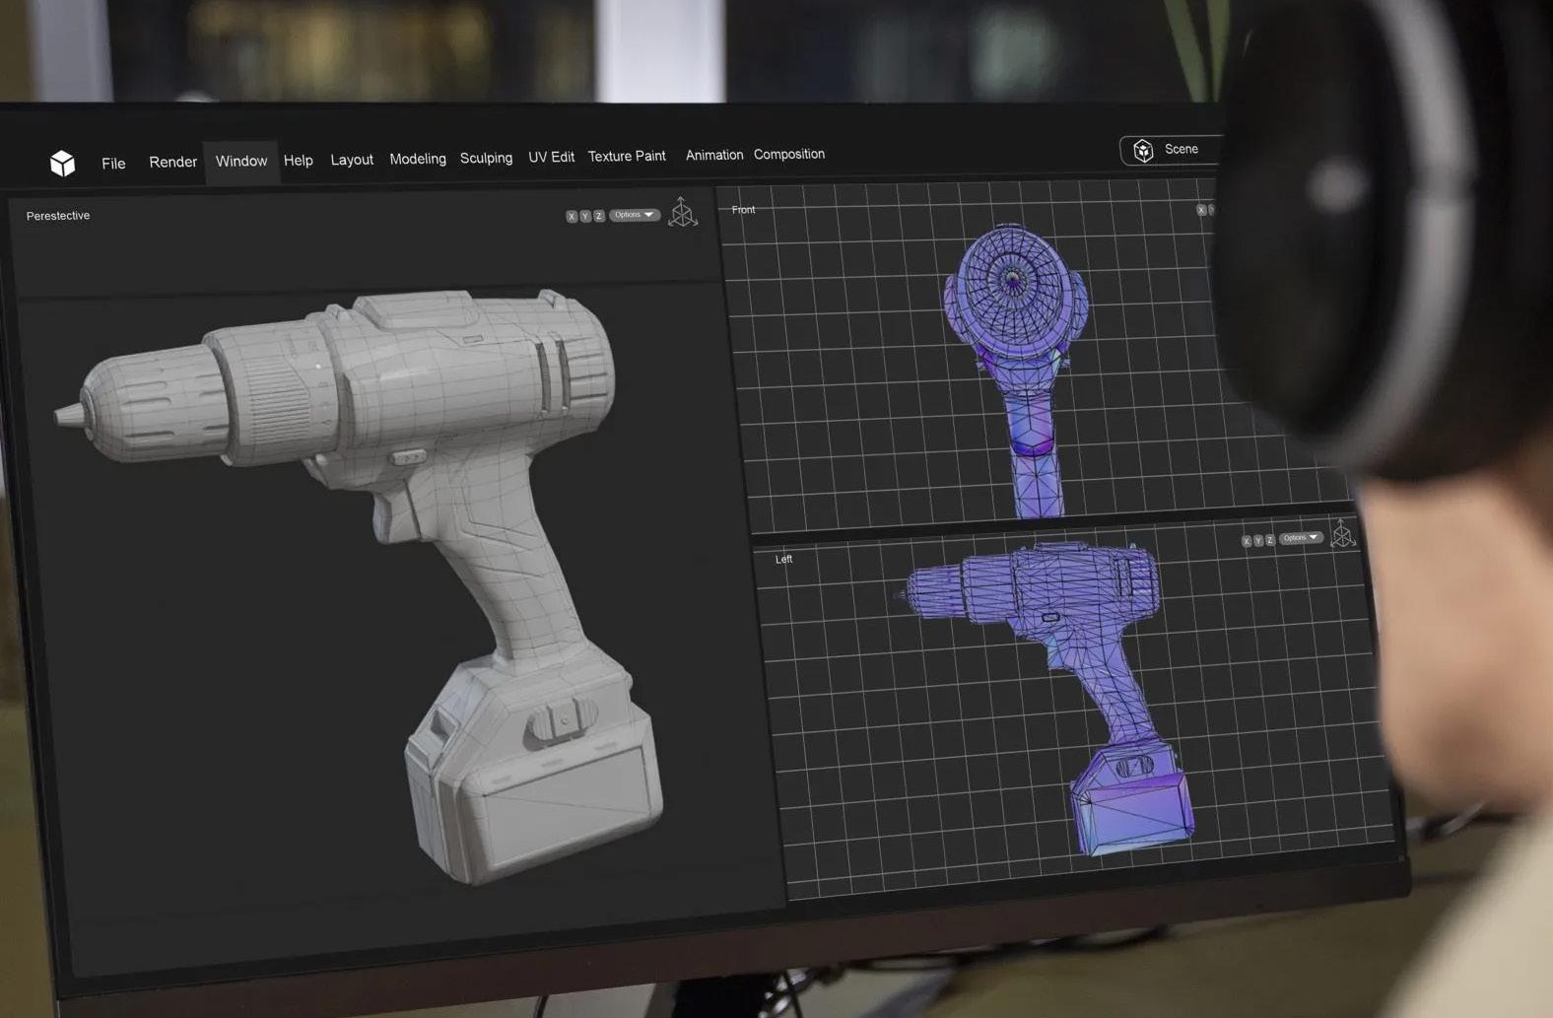The width and height of the screenshot is (1553, 1018).
Task: Switch to the Texture Paint workspace tab
Action: 627,156
